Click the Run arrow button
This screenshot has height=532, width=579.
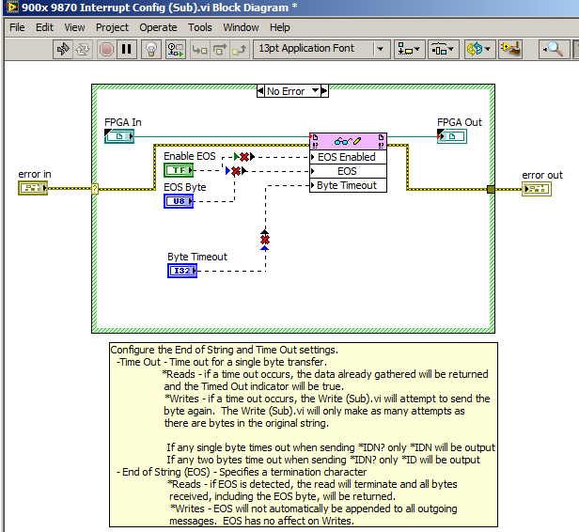(63, 49)
